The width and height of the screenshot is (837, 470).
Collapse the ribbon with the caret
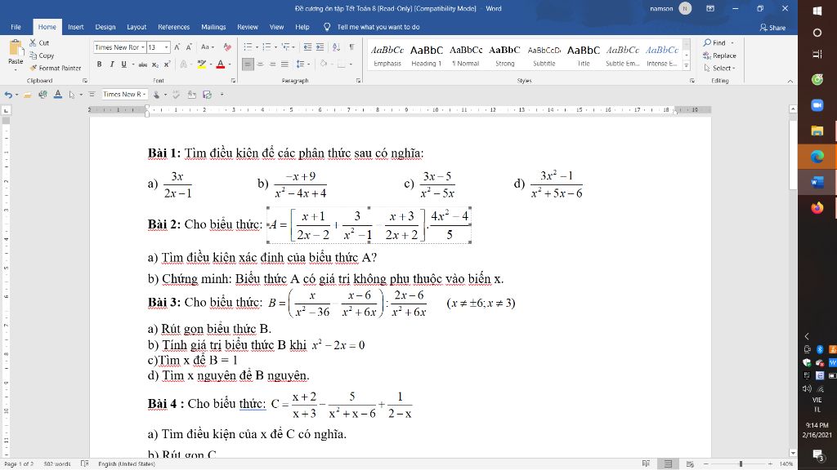coord(790,81)
